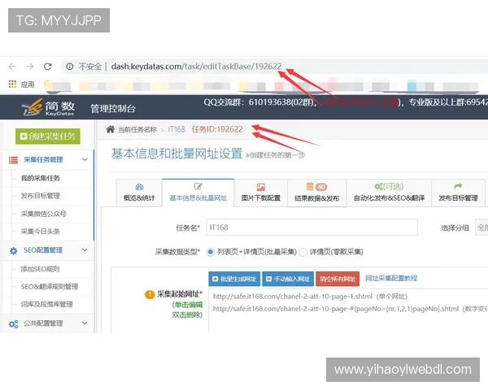Click the browser address bar URL
Image resolution: width=488 pixels, height=390 pixels.
click(x=196, y=67)
